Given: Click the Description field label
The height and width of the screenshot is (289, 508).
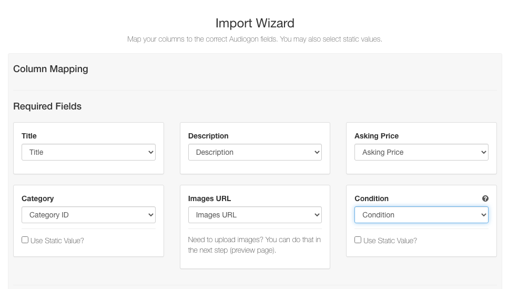Looking at the screenshot, I should 208,136.
